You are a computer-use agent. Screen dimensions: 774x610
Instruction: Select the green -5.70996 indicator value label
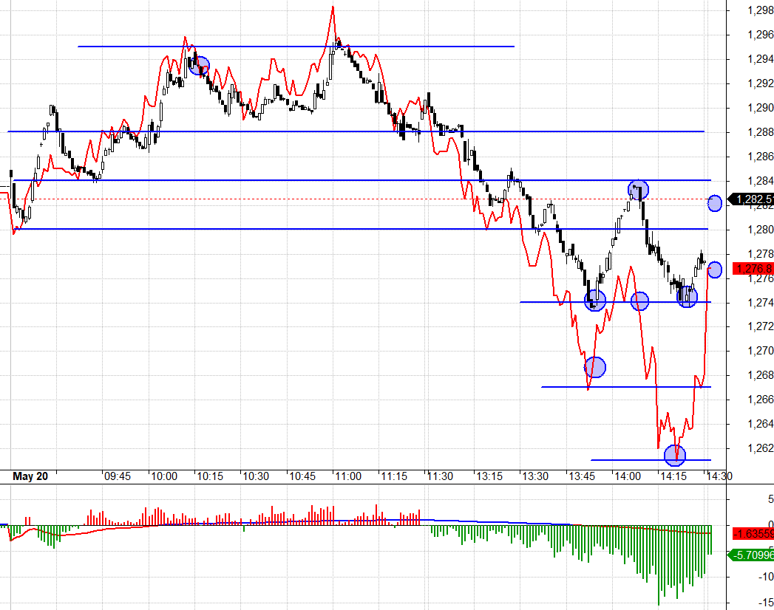[x=753, y=555]
